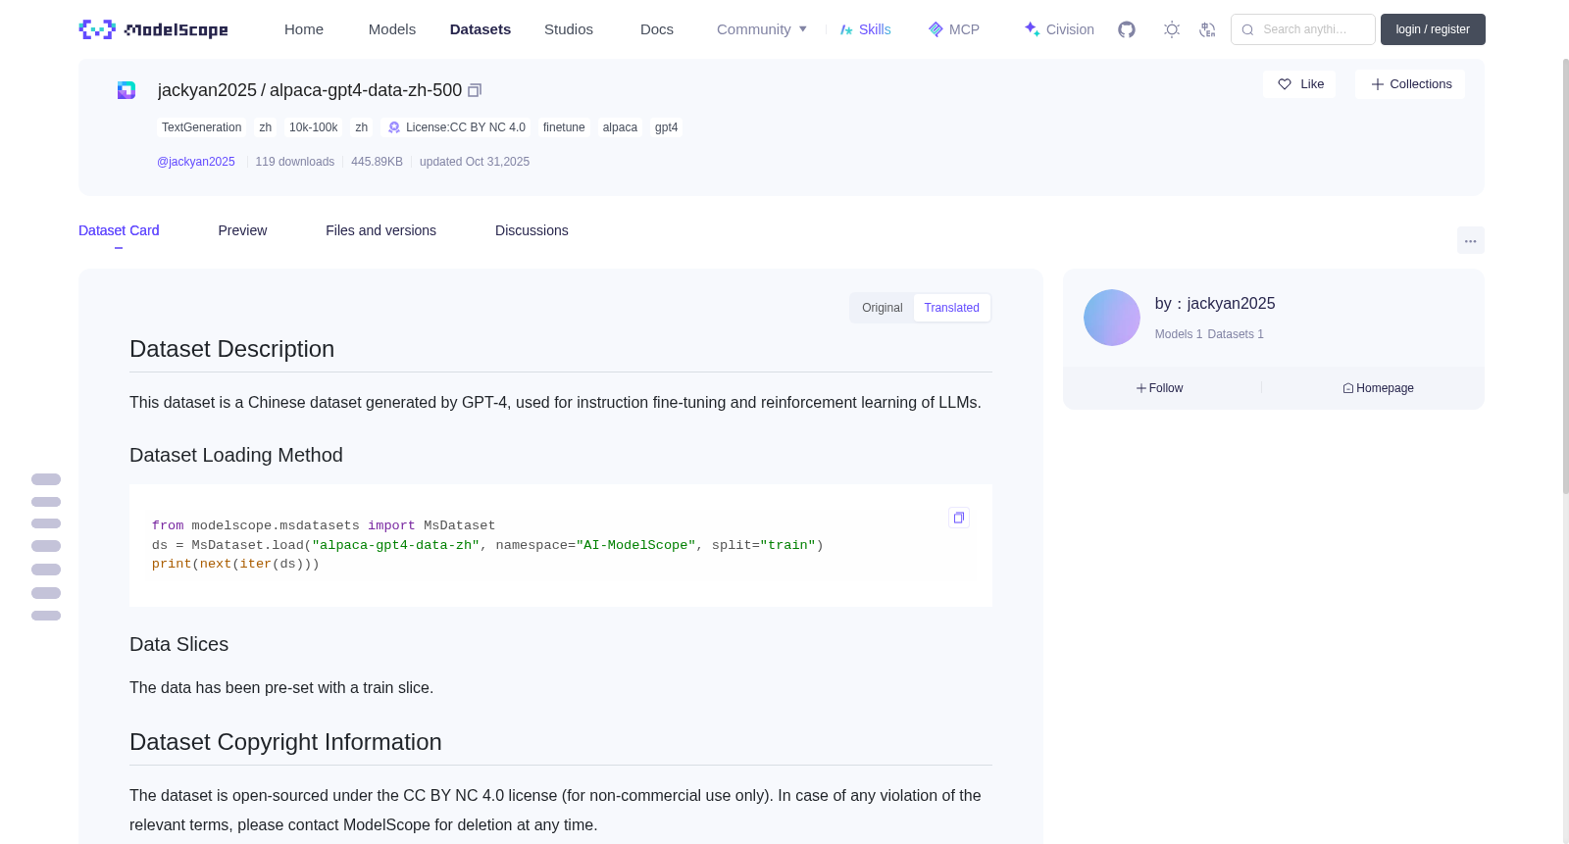Open the GitHub repository icon
The image size is (1569, 844).
click(1127, 29)
